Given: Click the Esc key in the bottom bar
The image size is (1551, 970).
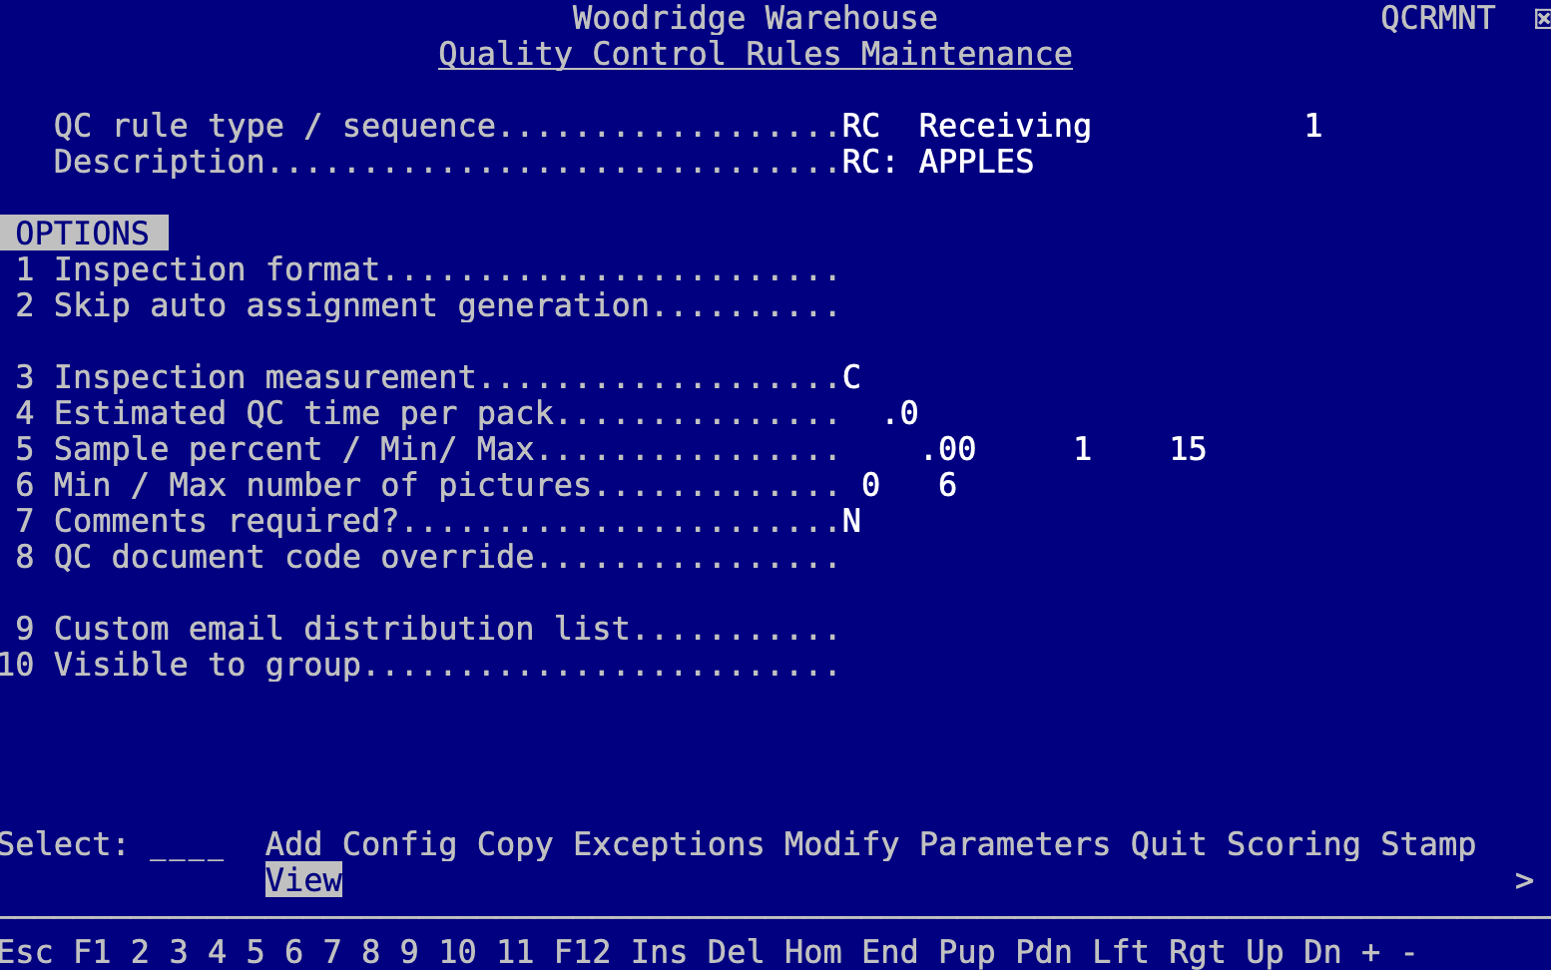Looking at the screenshot, I should [x=27, y=952].
